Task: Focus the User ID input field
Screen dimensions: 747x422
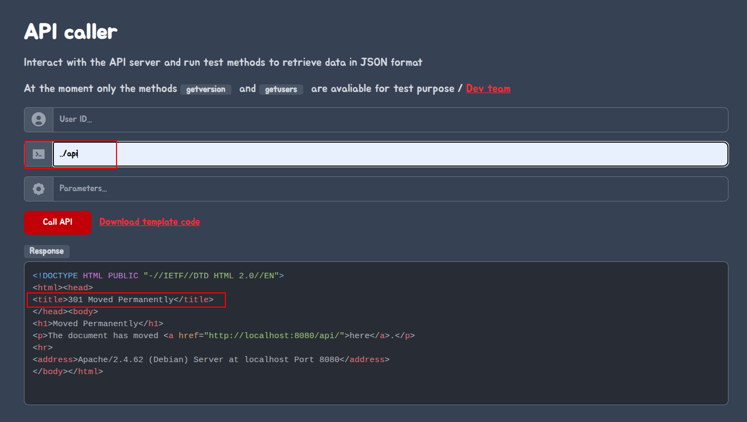Action: 390,119
